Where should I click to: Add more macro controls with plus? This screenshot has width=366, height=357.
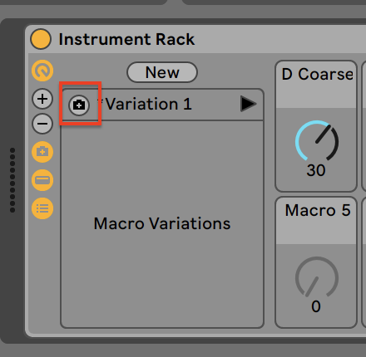click(x=42, y=99)
